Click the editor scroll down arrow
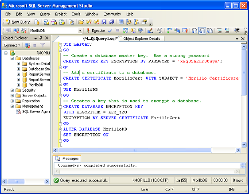Screen dimensions: 249x194 click(244, 144)
